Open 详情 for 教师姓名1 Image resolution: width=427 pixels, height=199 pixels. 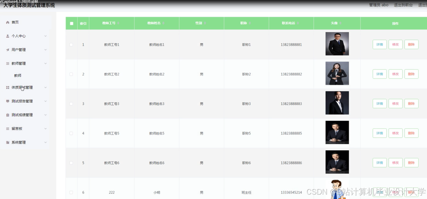380,45
